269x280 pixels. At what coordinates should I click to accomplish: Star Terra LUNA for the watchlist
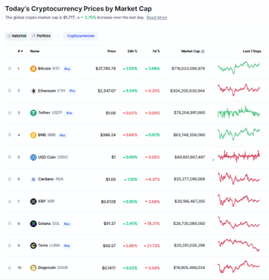[9, 245]
